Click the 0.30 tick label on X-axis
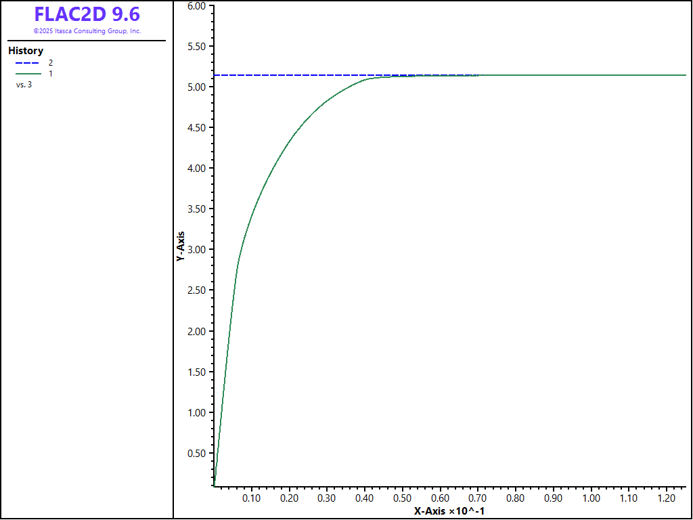Image resolution: width=693 pixels, height=520 pixels. [326, 498]
